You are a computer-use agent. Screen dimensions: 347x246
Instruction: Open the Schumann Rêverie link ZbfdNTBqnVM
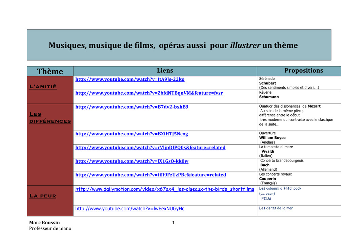(149, 93)
